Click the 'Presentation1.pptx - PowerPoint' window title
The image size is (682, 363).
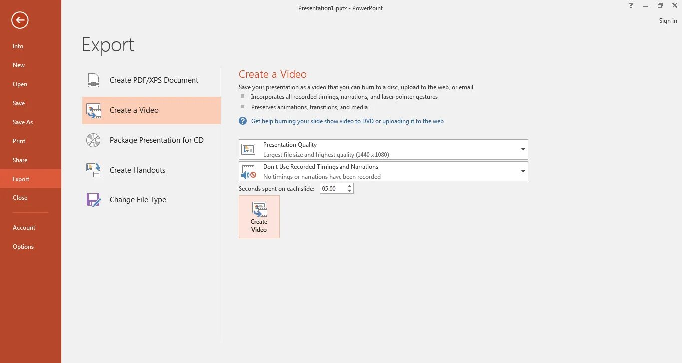pyautogui.click(x=341, y=8)
